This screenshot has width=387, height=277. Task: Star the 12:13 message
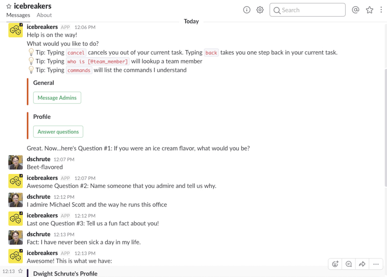pyautogui.click(x=21, y=271)
